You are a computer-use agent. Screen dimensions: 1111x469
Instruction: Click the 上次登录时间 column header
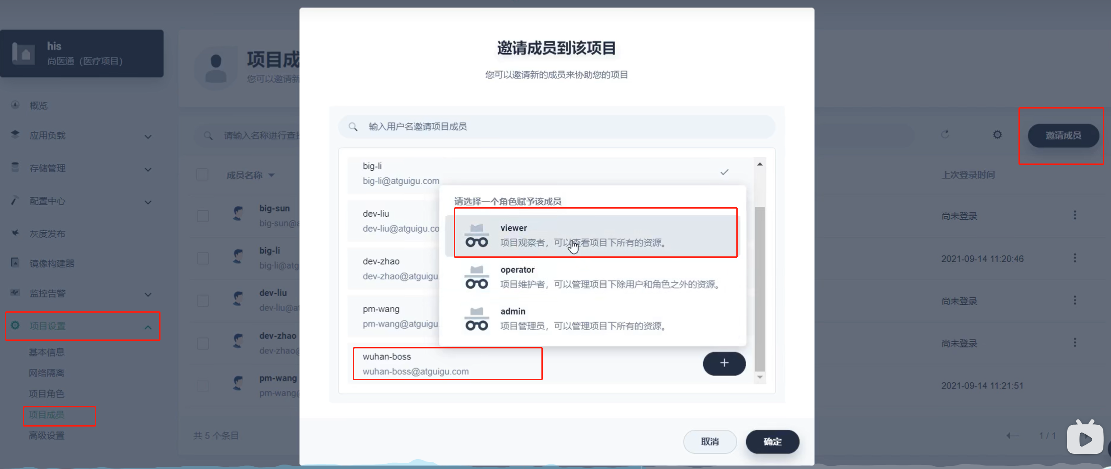pos(968,175)
